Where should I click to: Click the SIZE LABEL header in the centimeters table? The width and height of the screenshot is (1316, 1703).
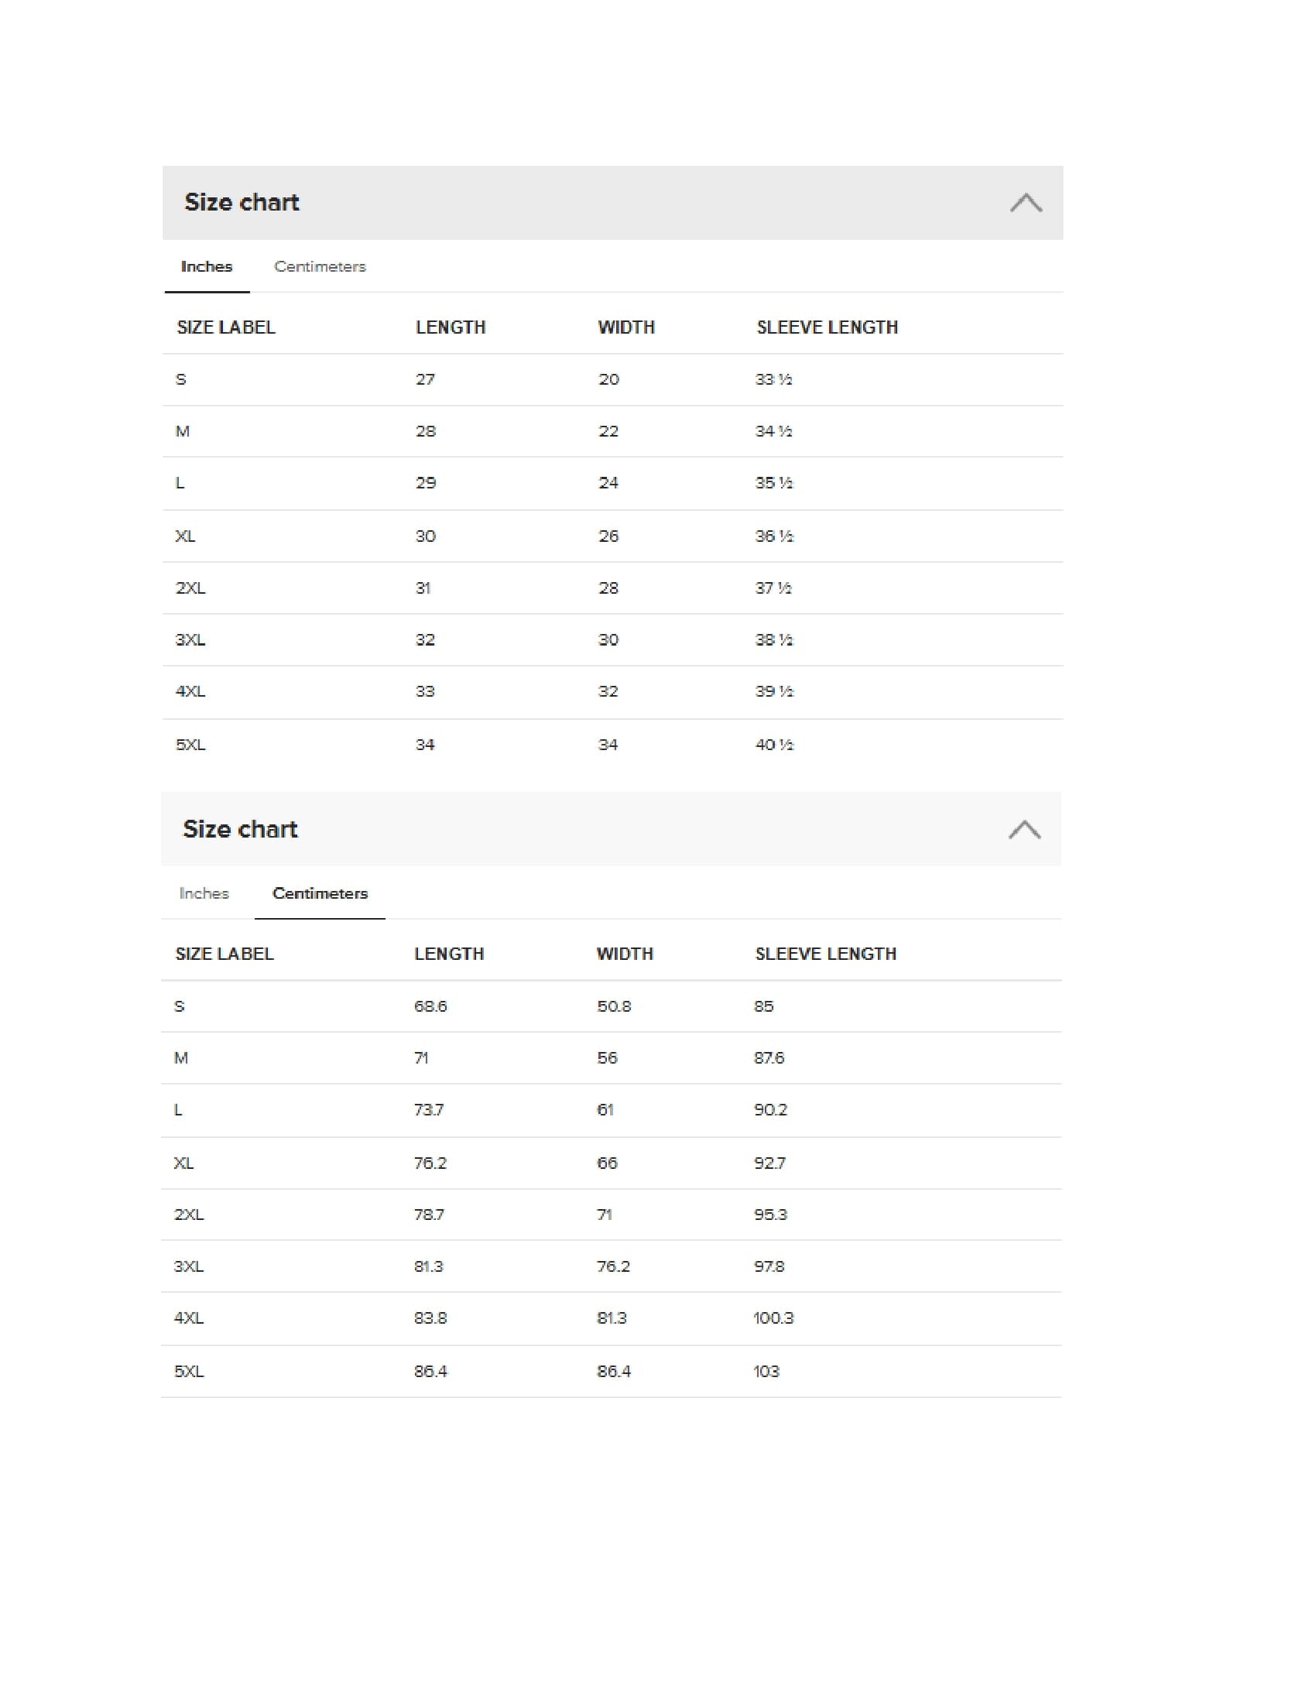(224, 954)
